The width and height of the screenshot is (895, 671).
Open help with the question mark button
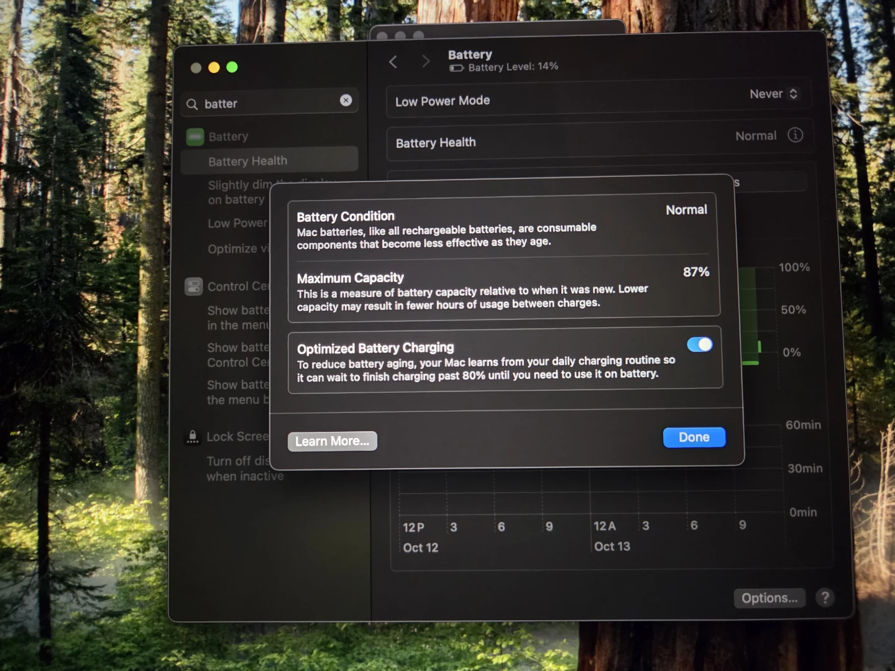coord(825,598)
